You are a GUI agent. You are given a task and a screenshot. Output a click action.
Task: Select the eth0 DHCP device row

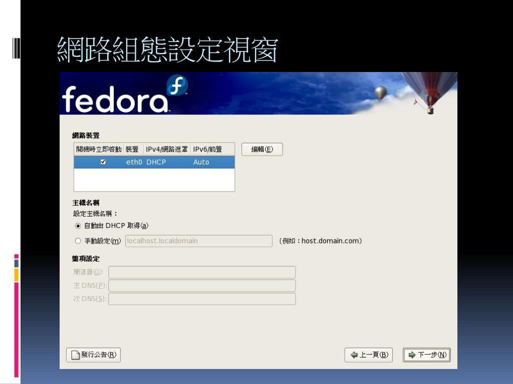click(154, 162)
